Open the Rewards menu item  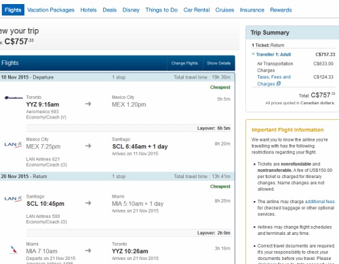pyautogui.click(x=281, y=10)
